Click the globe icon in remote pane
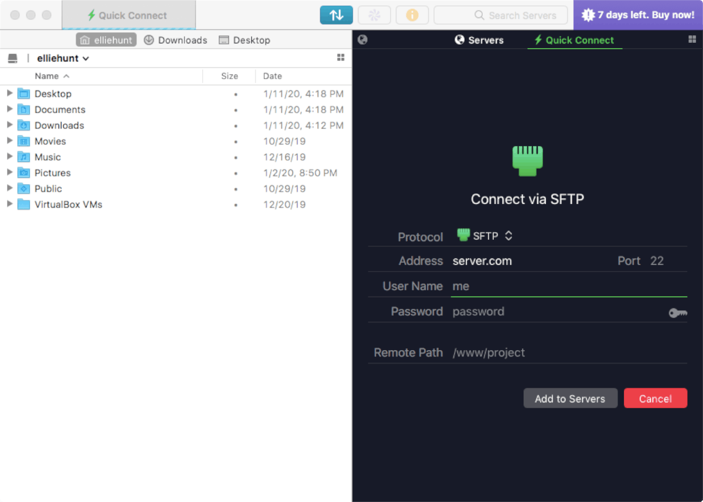Viewport: 703px width, 502px height. 363,40
